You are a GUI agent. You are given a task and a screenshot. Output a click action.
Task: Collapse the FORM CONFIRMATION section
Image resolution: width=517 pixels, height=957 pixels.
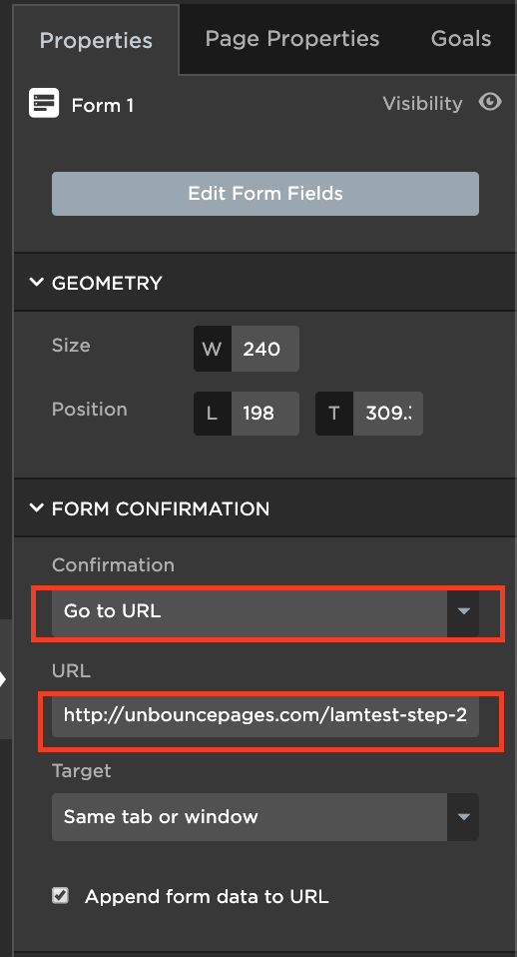click(x=37, y=507)
